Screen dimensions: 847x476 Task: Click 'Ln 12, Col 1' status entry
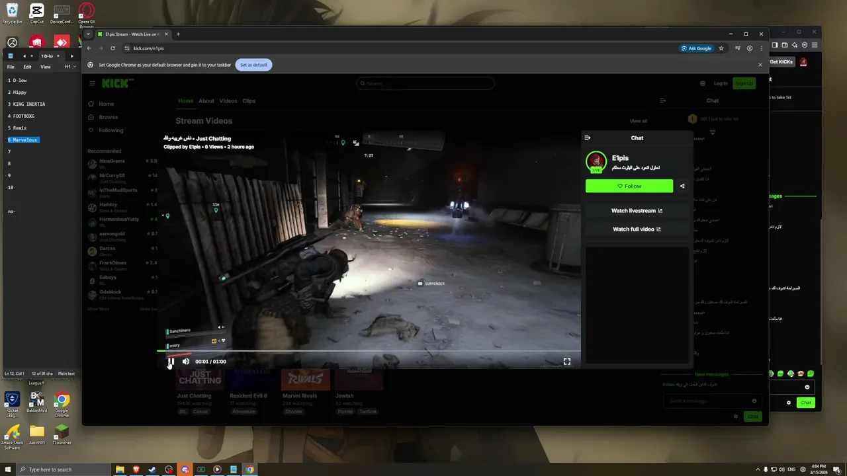pos(15,374)
